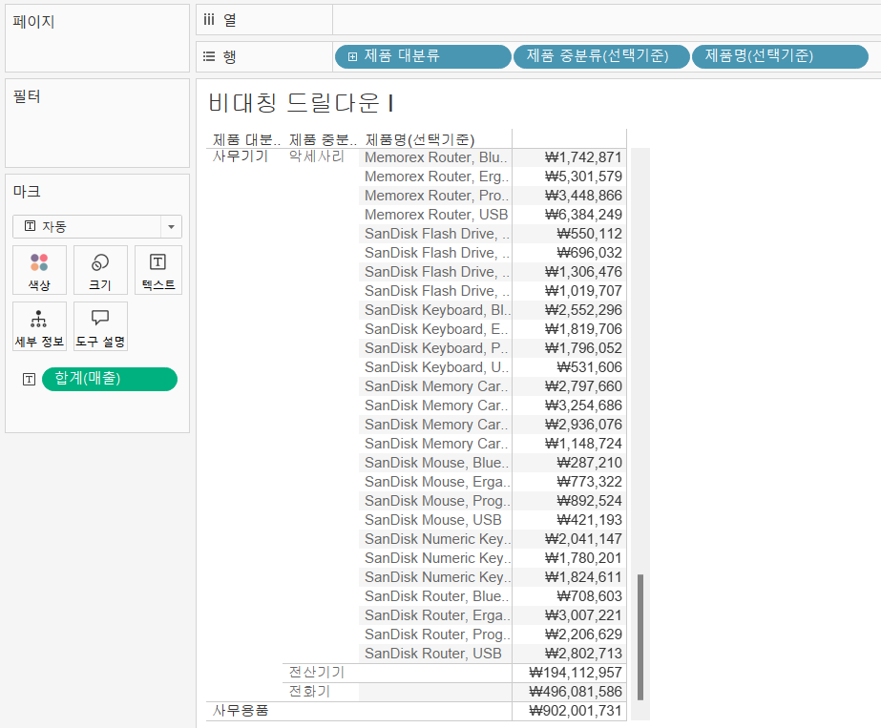This screenshot has height=728, width=881.
Task: Click the 제품 중분류 column header
Action: coord(323,139)
